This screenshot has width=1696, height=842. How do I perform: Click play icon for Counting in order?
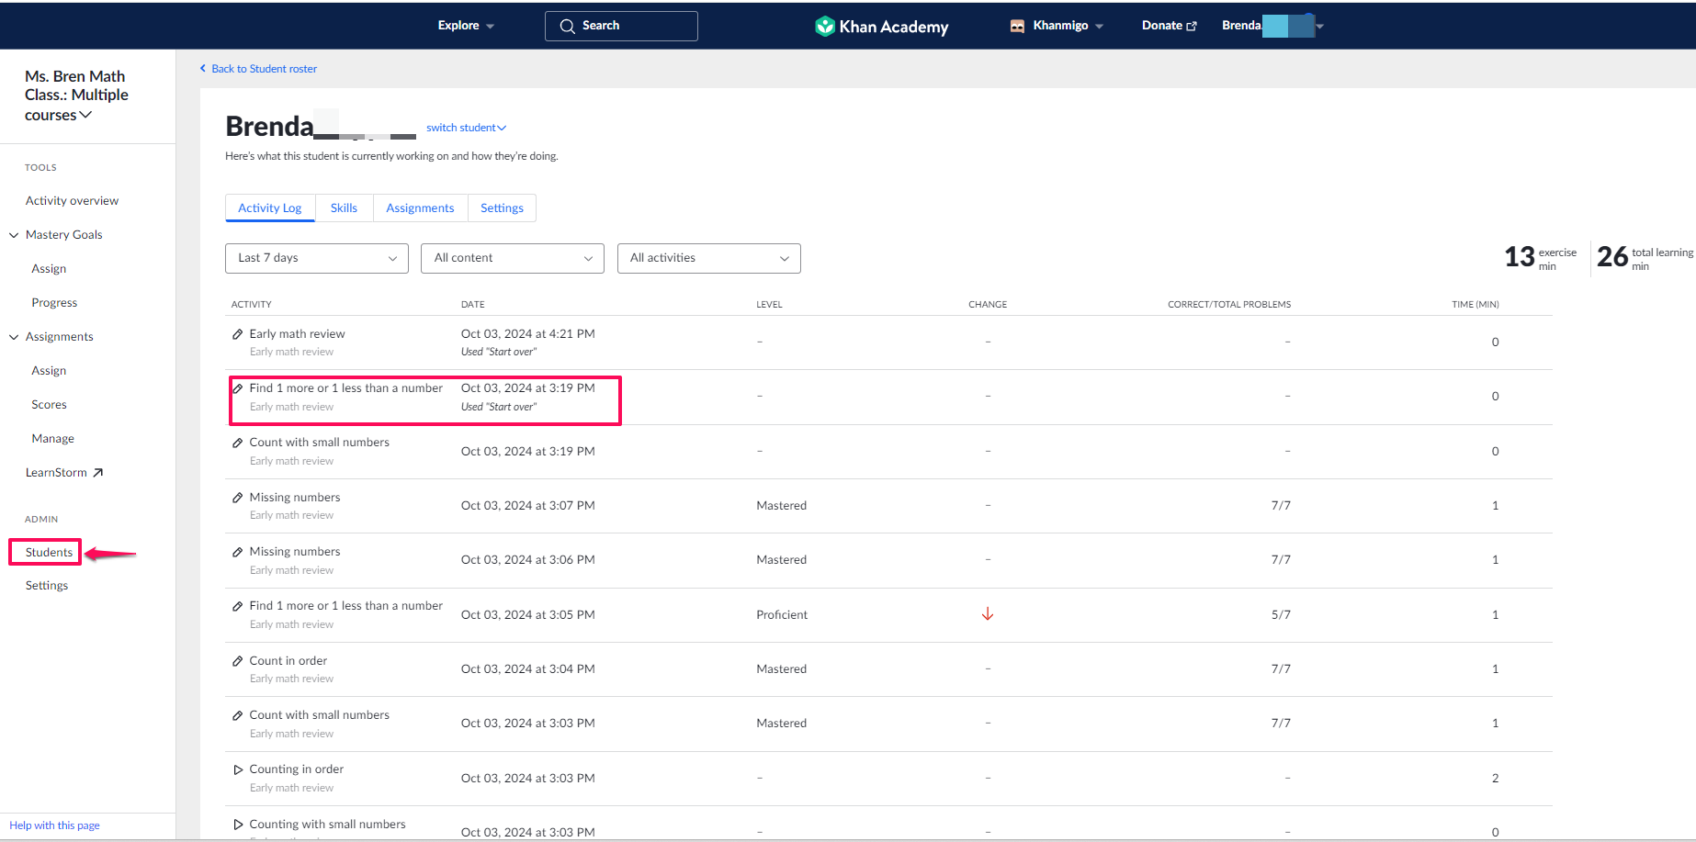pos(238,769)
